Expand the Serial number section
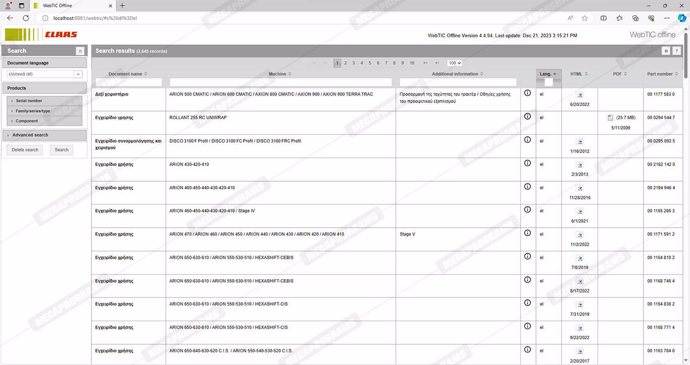 [44, 101]
